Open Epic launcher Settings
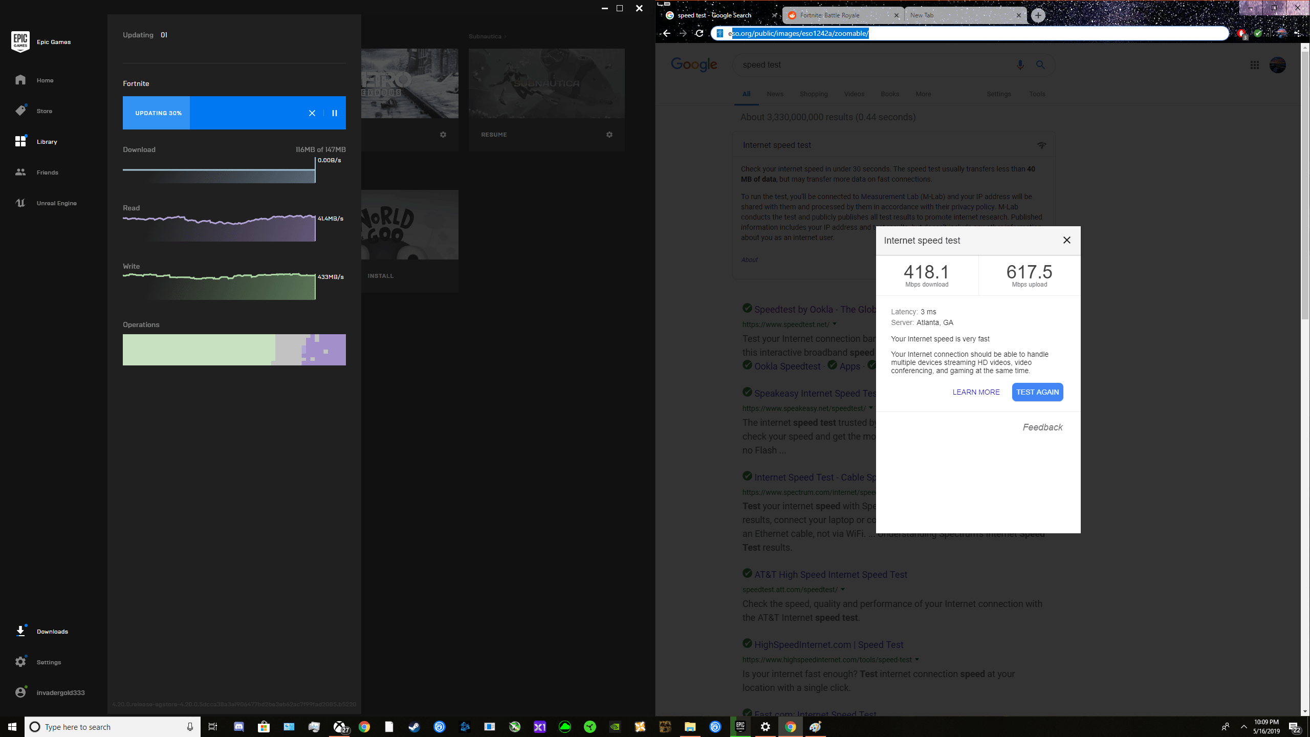The width and height of the screenshot is (1310, 737). click(49, 662)
